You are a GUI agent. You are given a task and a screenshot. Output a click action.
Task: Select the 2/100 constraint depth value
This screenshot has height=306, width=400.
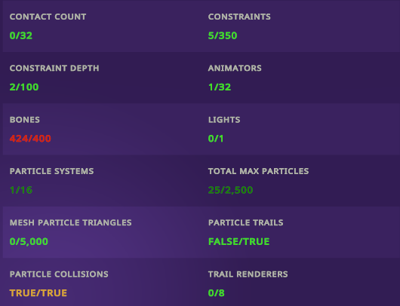24,87
